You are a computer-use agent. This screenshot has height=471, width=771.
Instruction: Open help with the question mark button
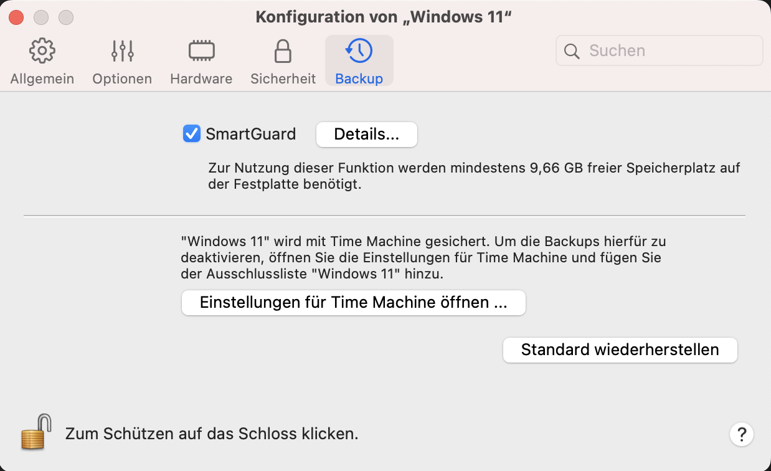[x=741, y=434]
